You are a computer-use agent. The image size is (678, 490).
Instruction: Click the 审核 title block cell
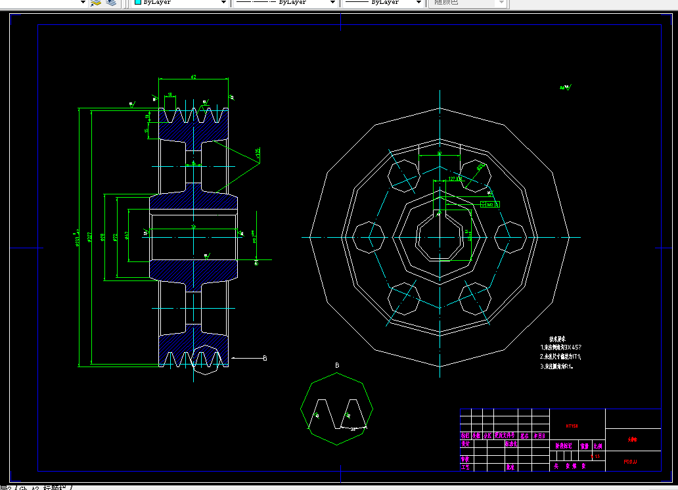[465, 459]
